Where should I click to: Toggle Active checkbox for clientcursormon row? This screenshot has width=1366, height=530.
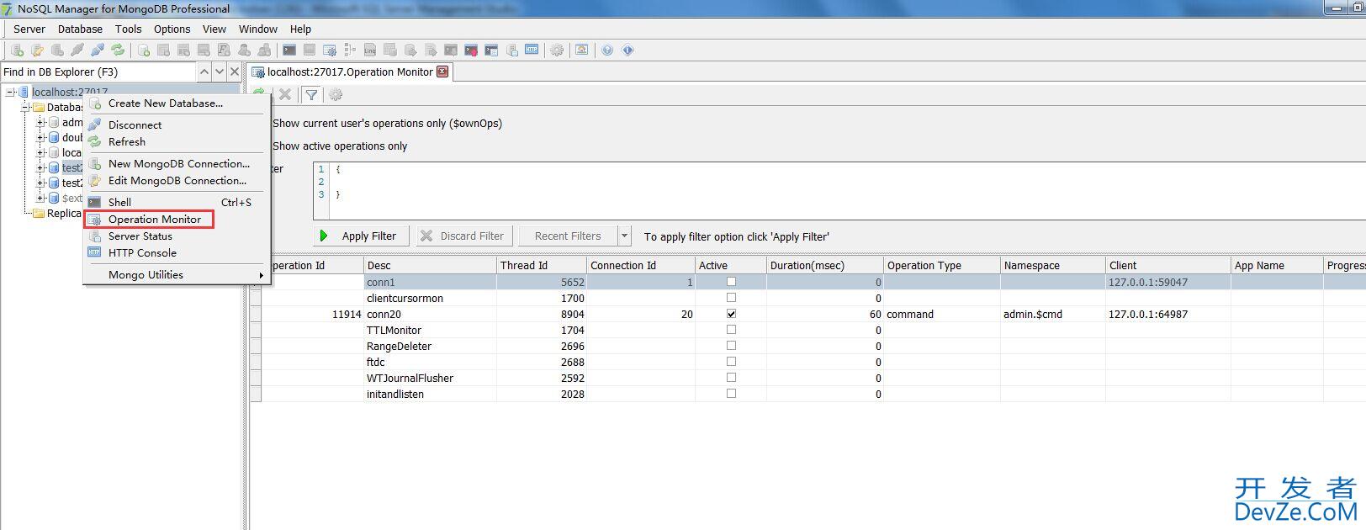(x=731, y=298)
